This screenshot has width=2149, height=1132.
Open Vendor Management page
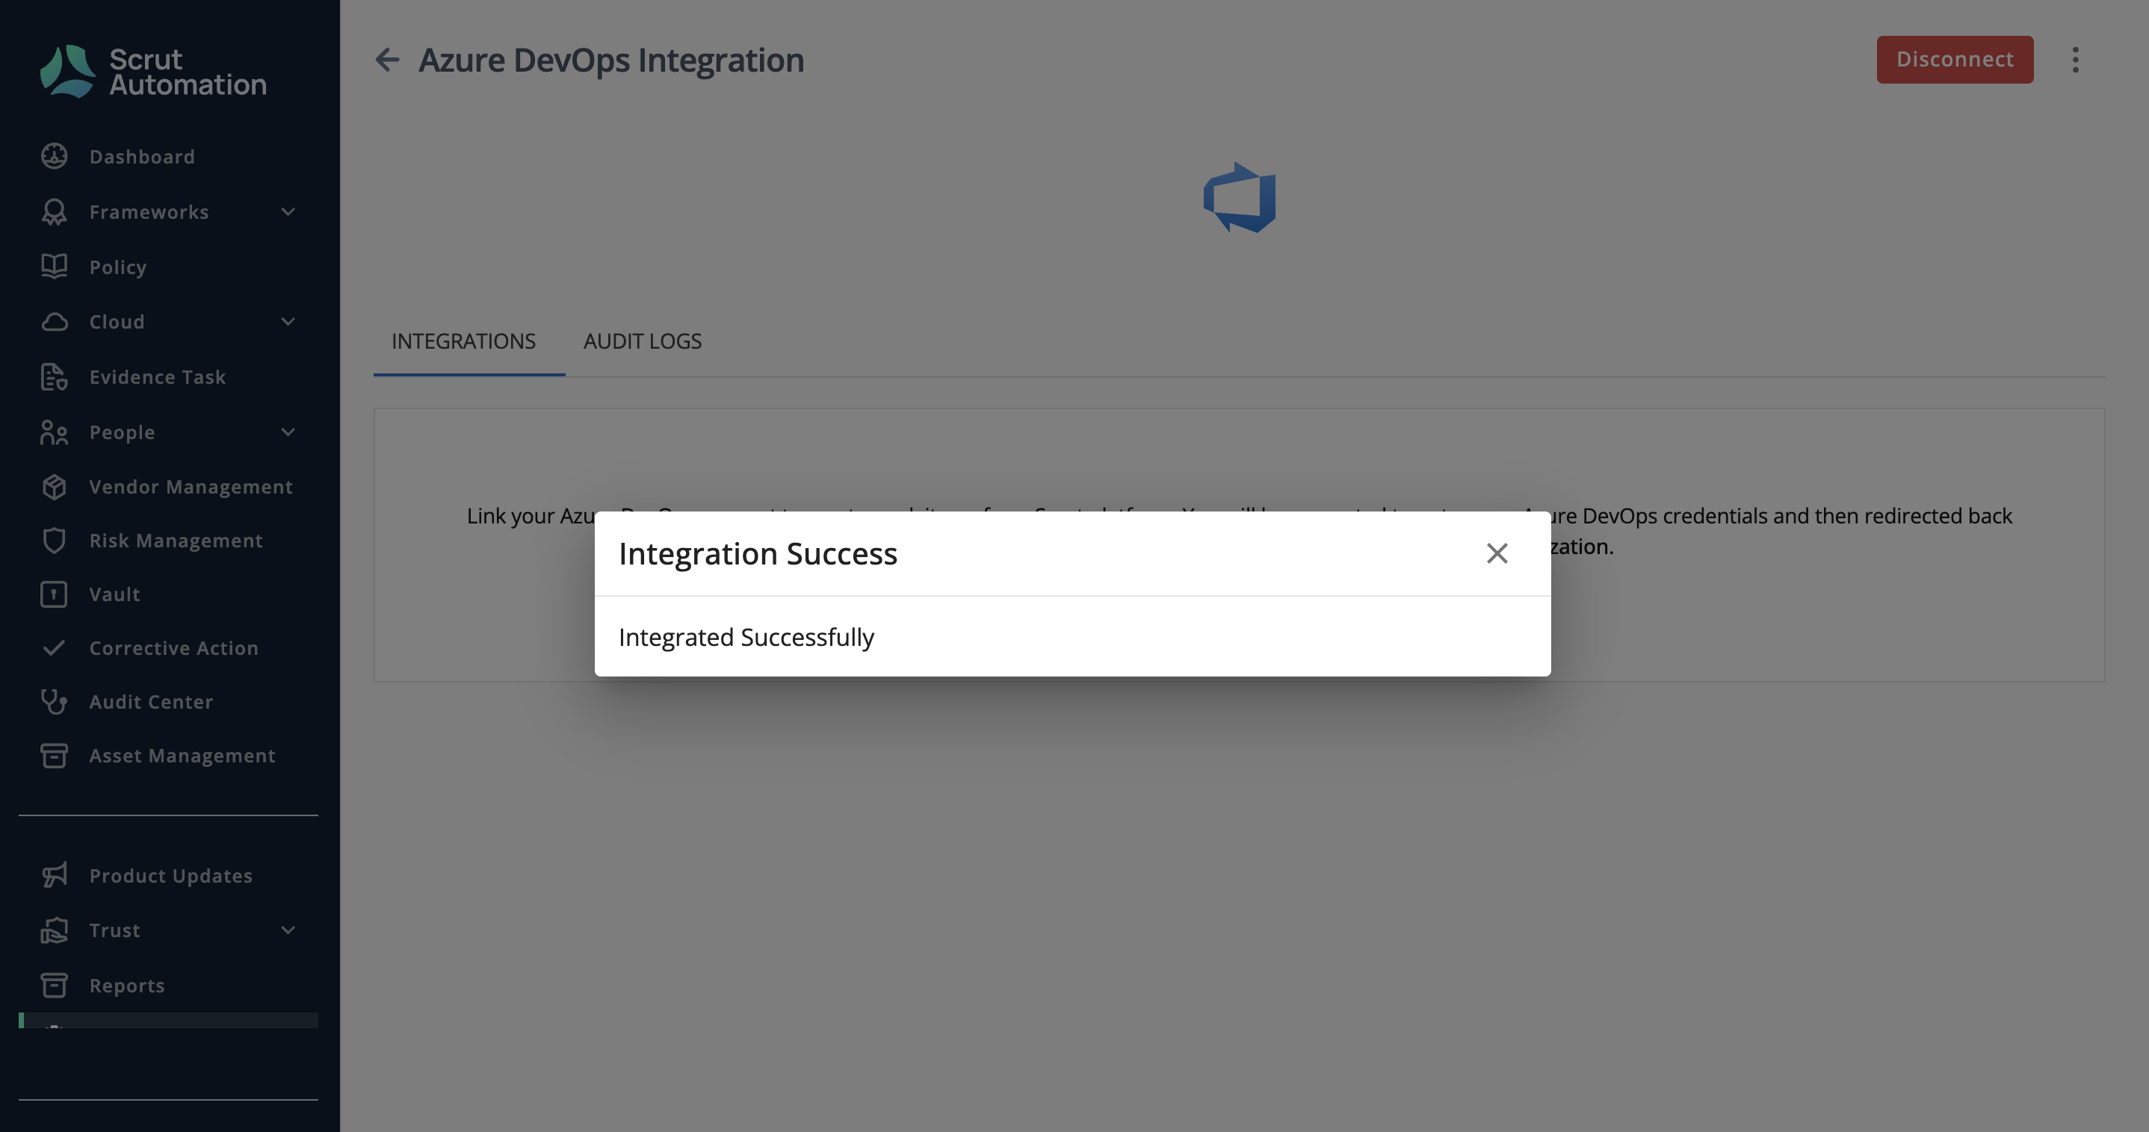[x=191, y=487]
